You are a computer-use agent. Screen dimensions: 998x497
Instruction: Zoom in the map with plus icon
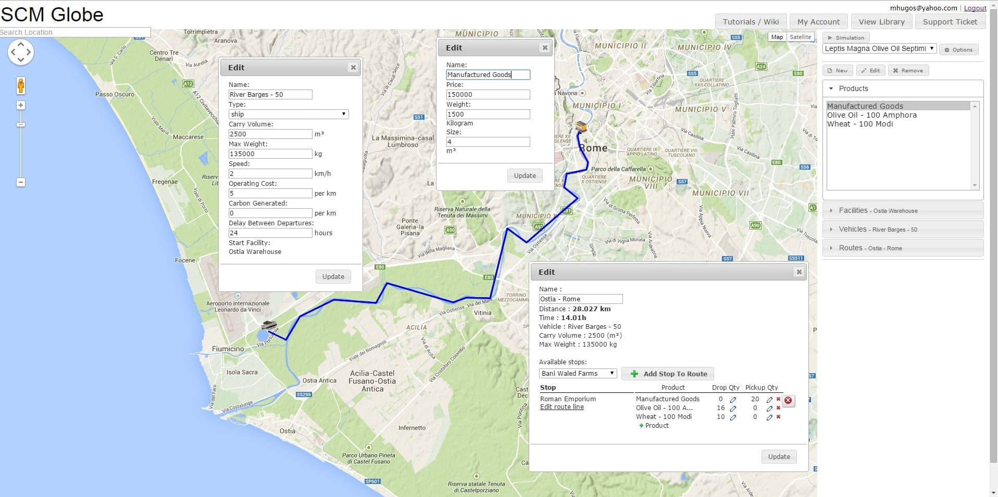pos(21,105)
